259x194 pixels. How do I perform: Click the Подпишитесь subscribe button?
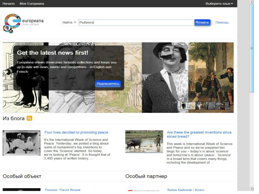(x=108, y=84)
